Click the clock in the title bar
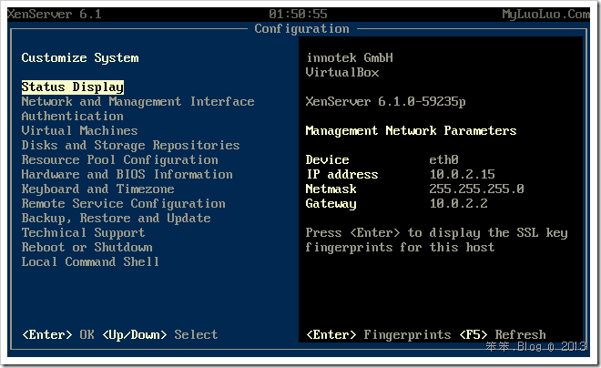Image resolution: width=601 pixels, height=368 pixels. click(x=298, y=15)
